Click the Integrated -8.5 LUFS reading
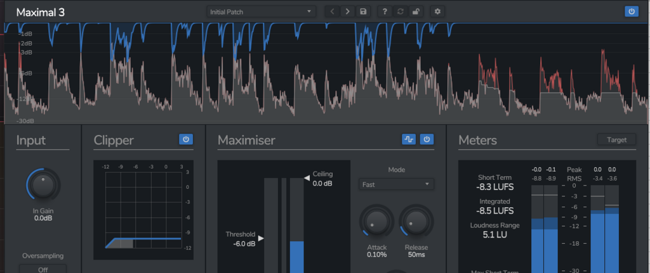The height and width of the screenshot is (273, 650). coord(494,211)
